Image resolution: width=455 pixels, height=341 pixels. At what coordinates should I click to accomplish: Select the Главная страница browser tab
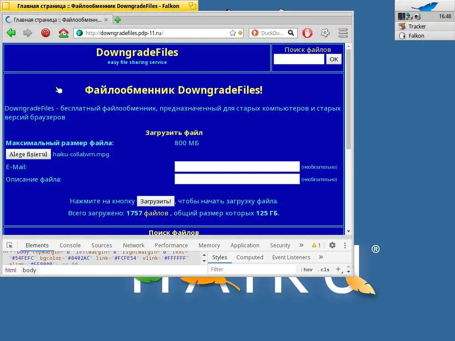(57, 20)
